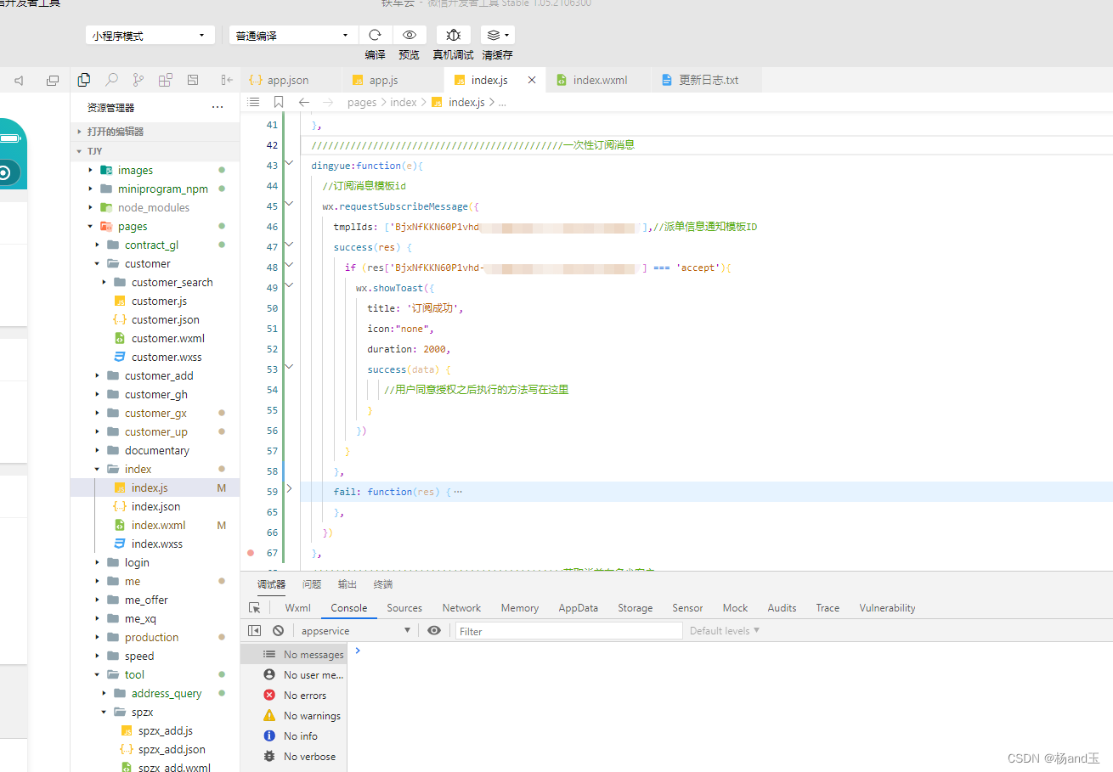Viewport: 1113px width, 772px height.
Task: Open the update log txt tab
Action: (707, 80)
